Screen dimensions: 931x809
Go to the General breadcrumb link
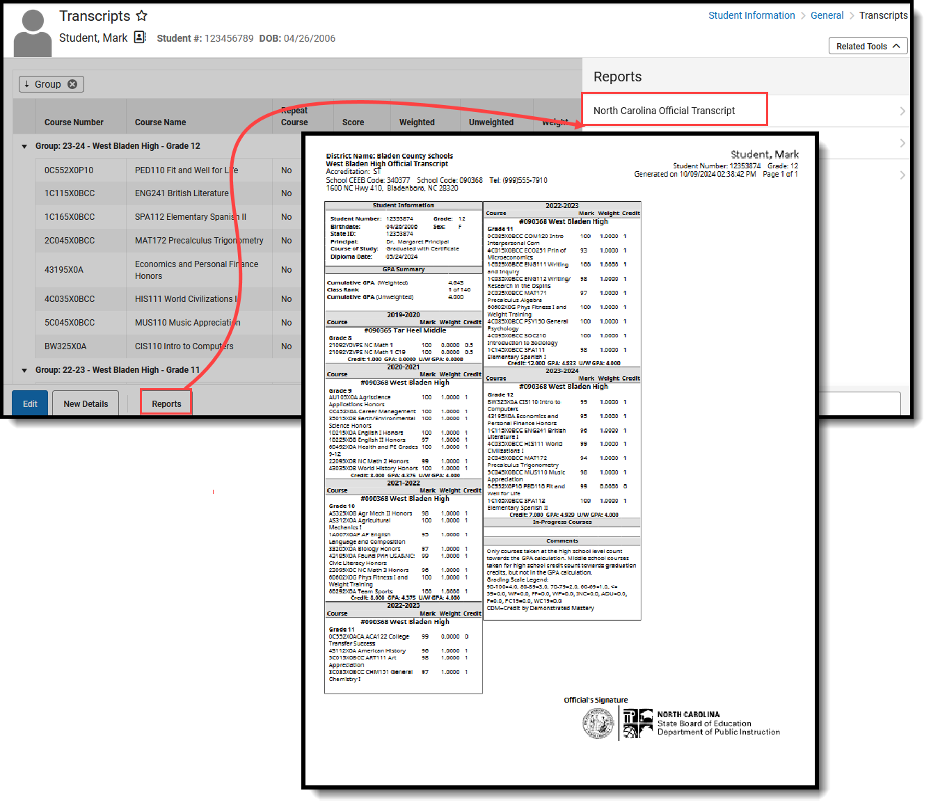827,15
